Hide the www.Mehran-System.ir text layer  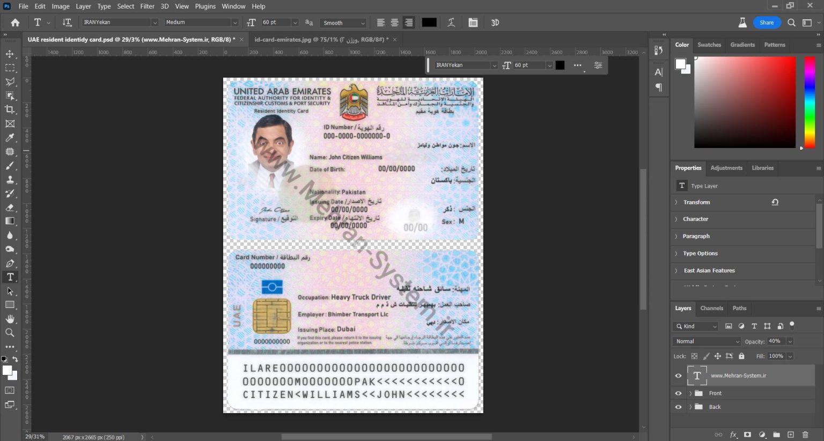[x=678, y=376]
